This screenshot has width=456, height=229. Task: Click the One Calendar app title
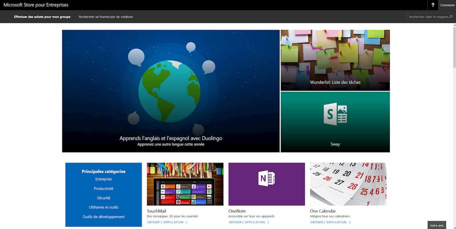tap(323, 211)
